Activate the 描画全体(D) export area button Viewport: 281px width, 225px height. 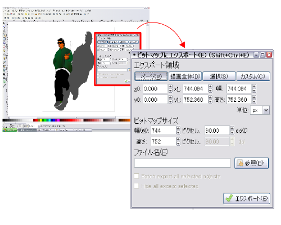point(185,76)
